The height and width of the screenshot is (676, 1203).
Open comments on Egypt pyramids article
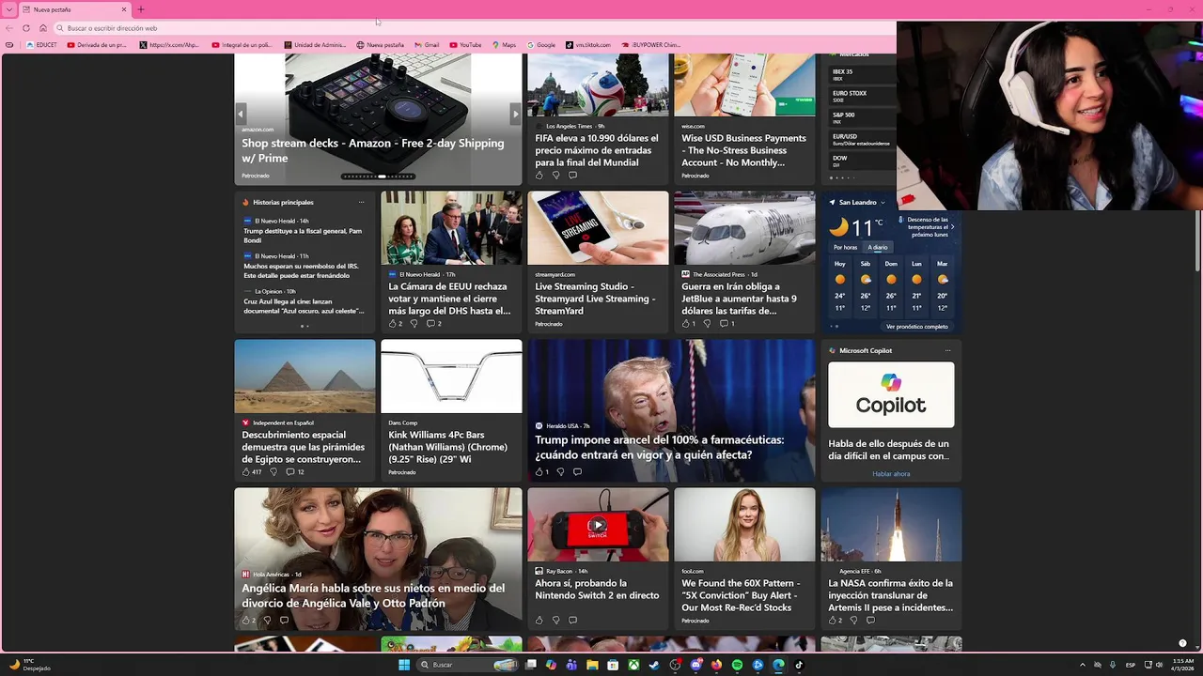(294, 471)
